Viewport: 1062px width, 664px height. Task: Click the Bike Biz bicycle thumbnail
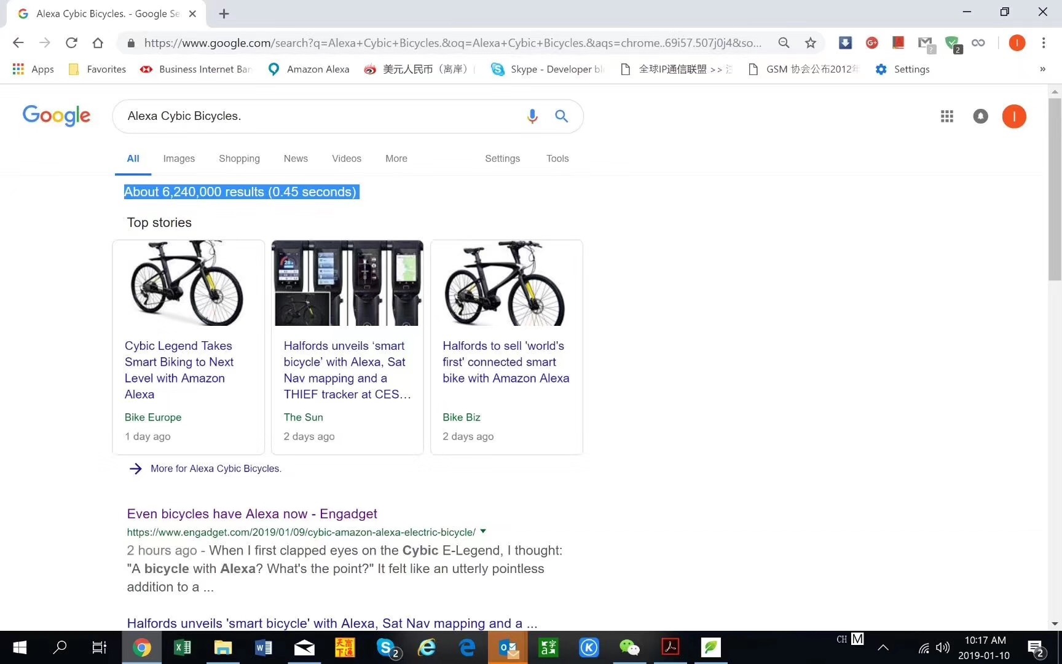(506, 283)
